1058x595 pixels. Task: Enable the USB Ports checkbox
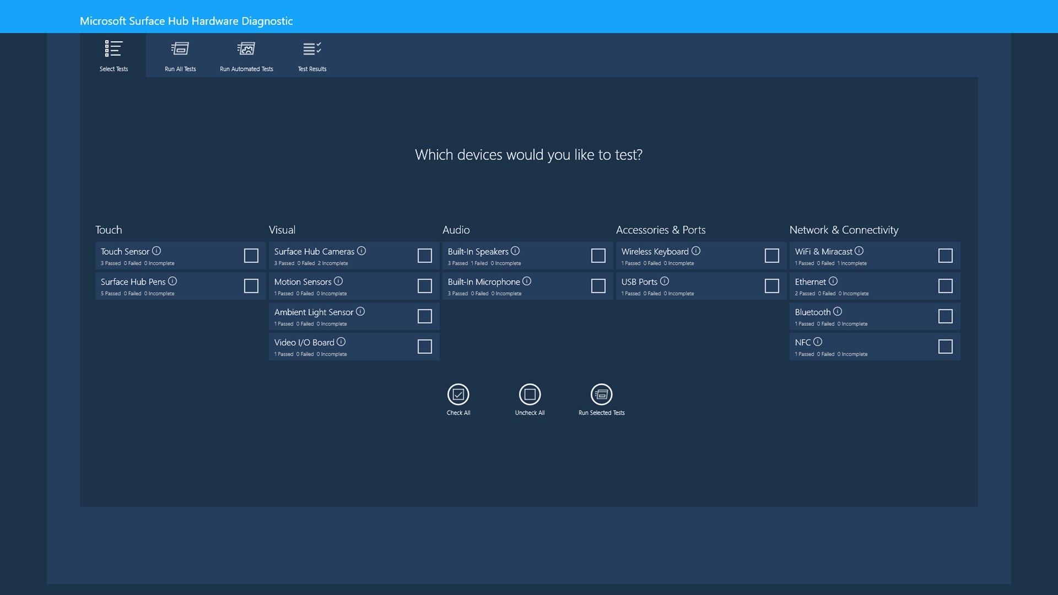(772, 286)
